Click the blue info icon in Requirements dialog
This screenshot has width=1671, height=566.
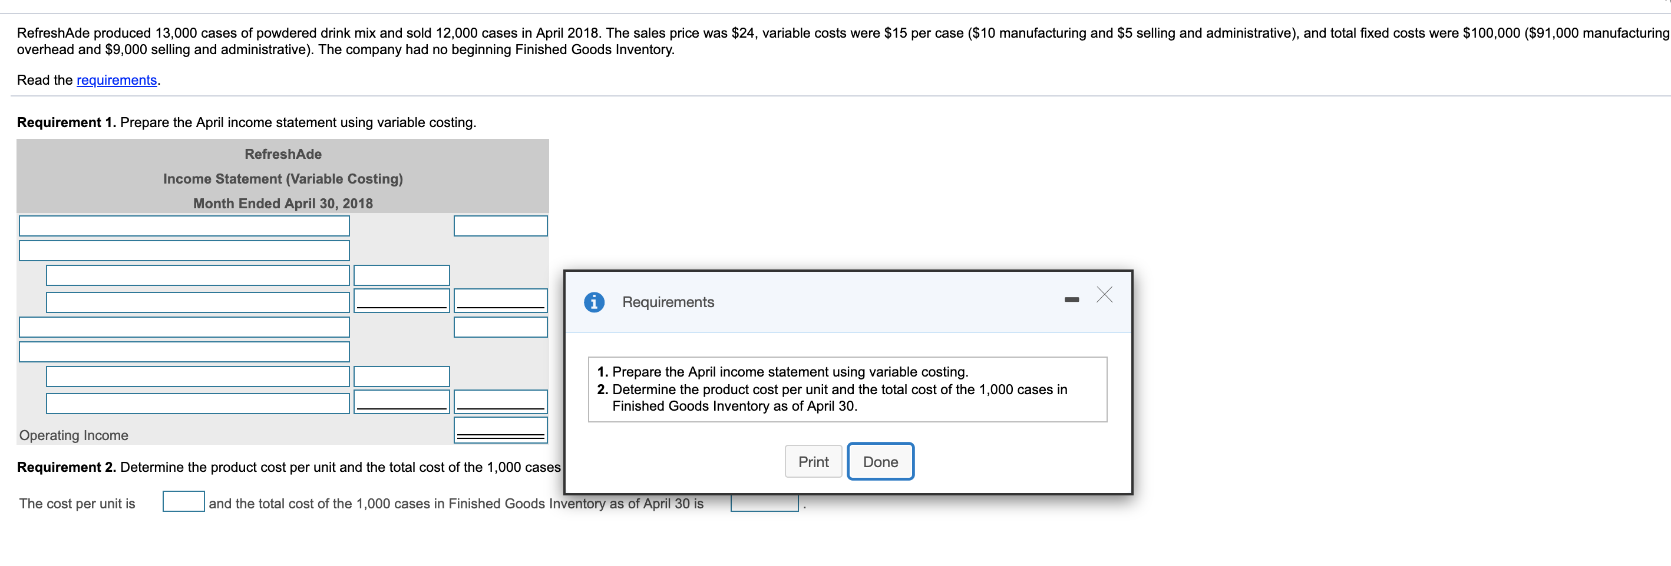pyautogui.click(x=593, y=302)
